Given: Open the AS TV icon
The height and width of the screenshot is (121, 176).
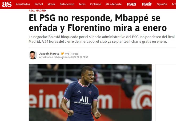Looking at the screenshot, I should click(x=131, y=4).
